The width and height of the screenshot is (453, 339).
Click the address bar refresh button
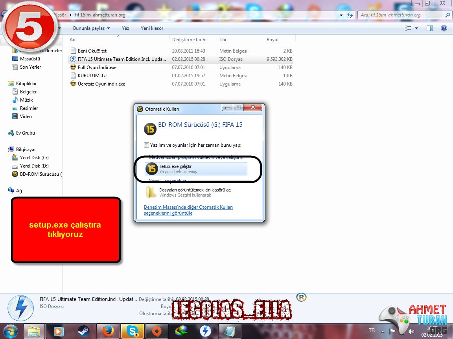pyautogui.click(x=350, y=15)
